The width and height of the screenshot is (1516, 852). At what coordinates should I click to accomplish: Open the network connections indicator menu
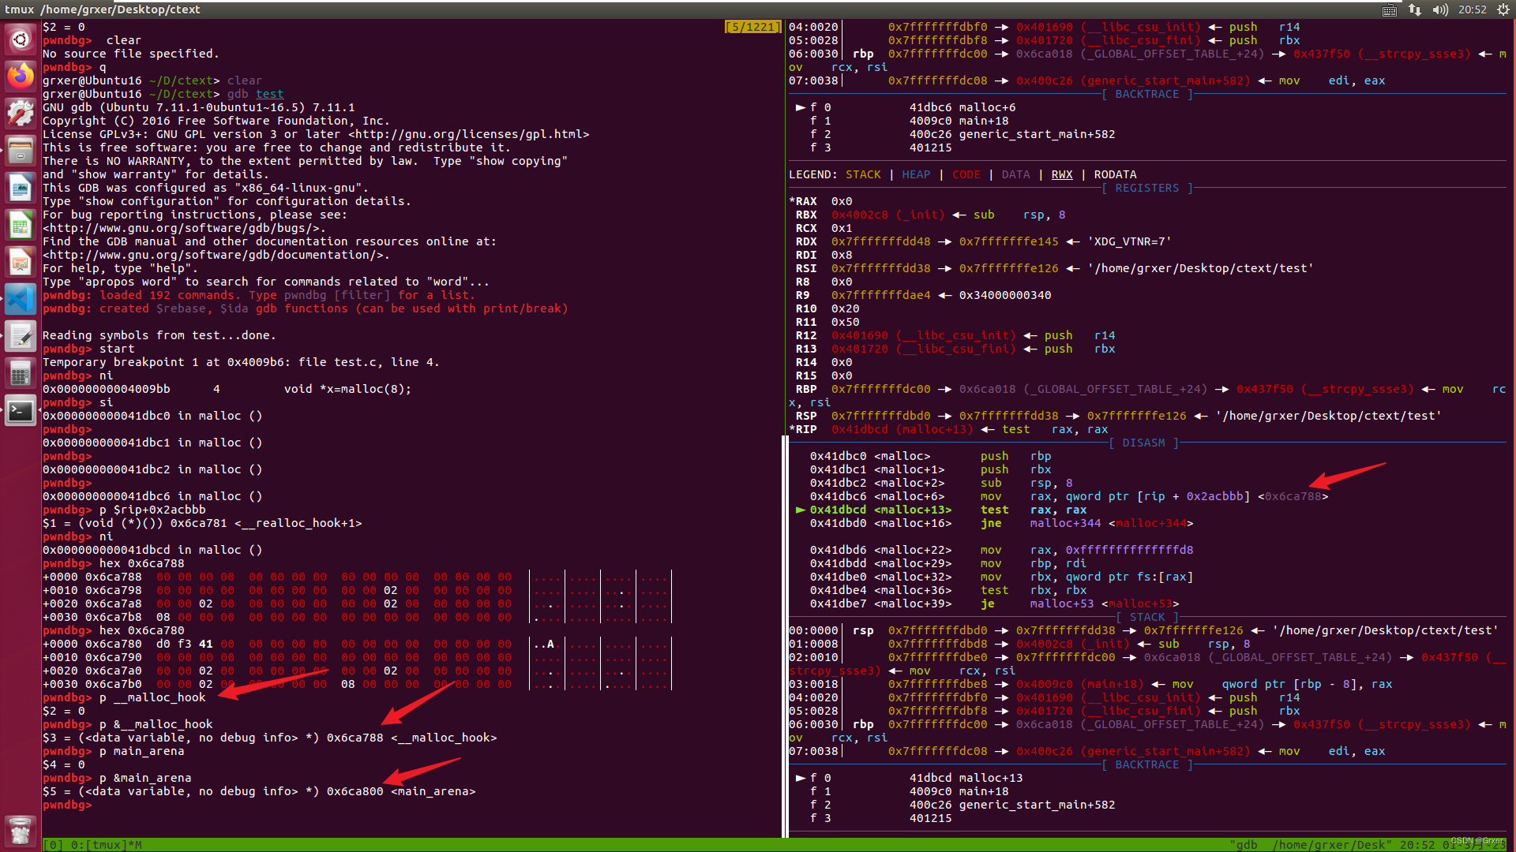click(x=1415, y=9)
